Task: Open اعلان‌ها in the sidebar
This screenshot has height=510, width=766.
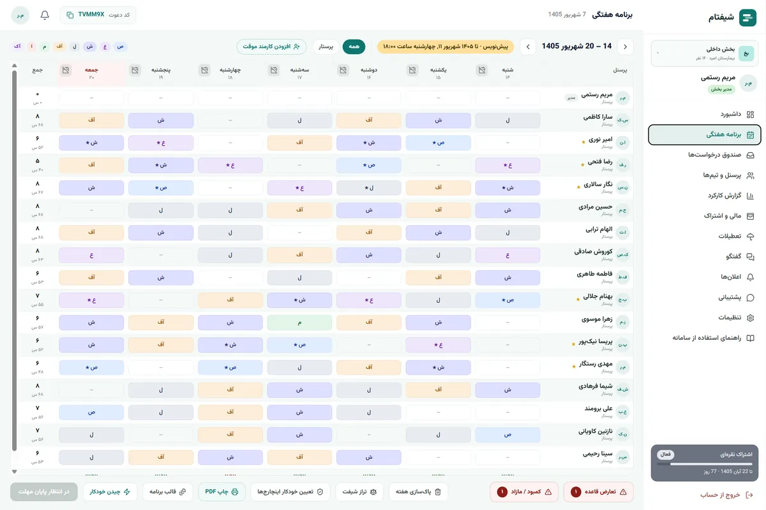Action: tap(705, 277)
